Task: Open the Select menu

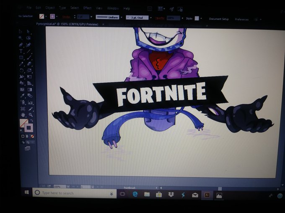Action: click(x=75, y=8)
